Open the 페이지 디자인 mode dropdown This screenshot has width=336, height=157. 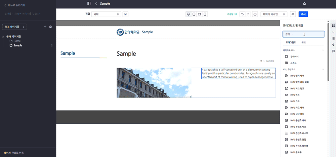tap(274, 14)
